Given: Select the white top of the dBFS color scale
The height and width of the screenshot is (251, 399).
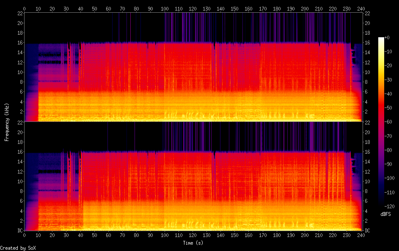Looking at the screenshot, I should tap(381, 39).
